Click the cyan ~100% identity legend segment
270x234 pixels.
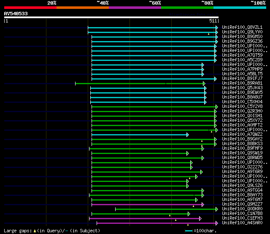pos(240,8)
